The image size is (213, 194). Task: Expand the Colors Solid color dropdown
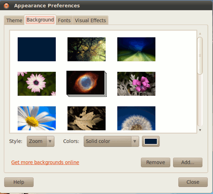pos(111,141)
